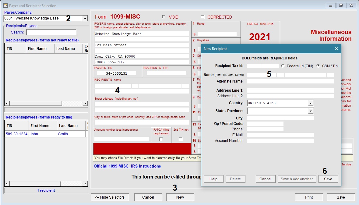Minimize the Payer and Recipient Selection window
The height and width of the screenshot is (205, 359).
point(330,5)
